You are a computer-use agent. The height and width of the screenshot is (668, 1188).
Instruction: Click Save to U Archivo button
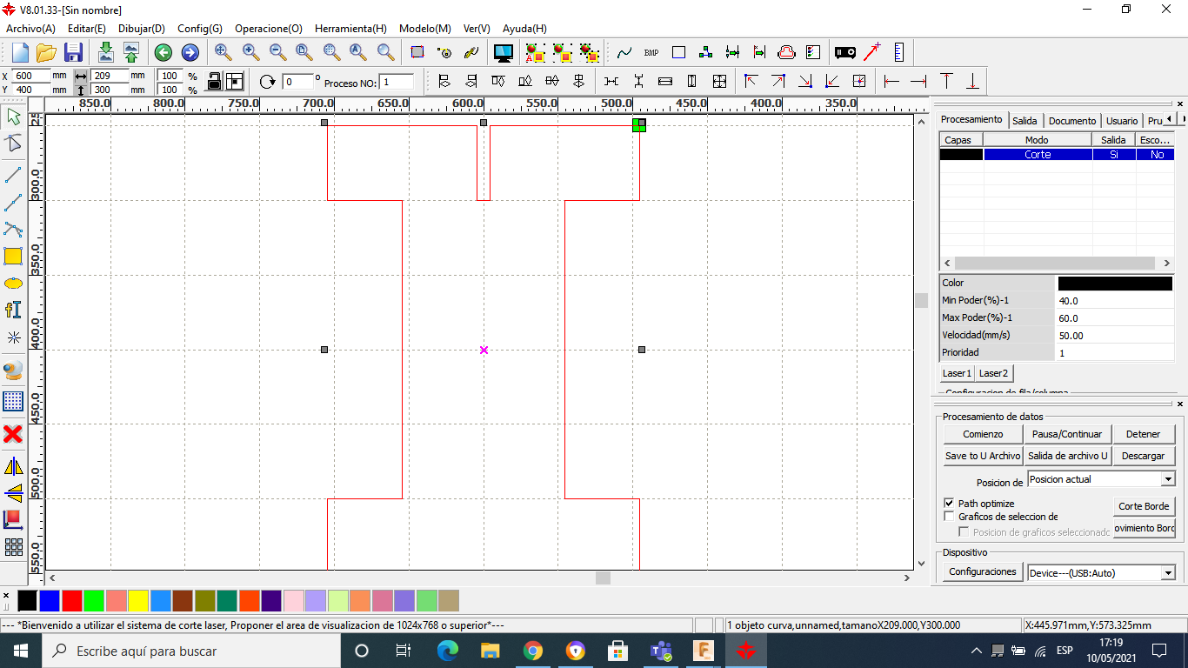[983, 456]
